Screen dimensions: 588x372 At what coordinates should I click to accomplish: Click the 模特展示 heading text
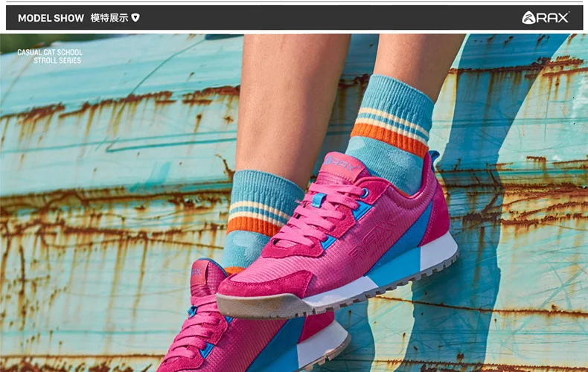tap(109, 18)
